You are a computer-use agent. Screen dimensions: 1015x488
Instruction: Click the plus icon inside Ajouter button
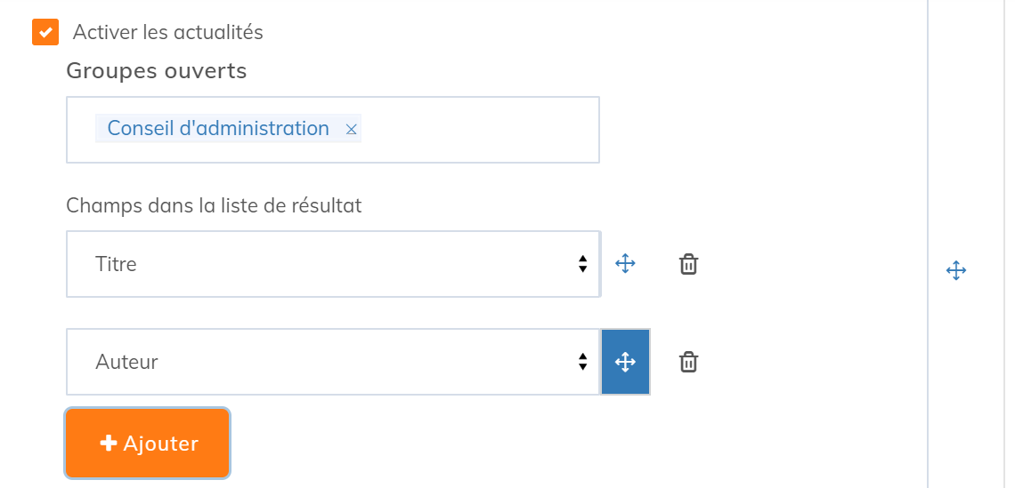pos(108,443)
